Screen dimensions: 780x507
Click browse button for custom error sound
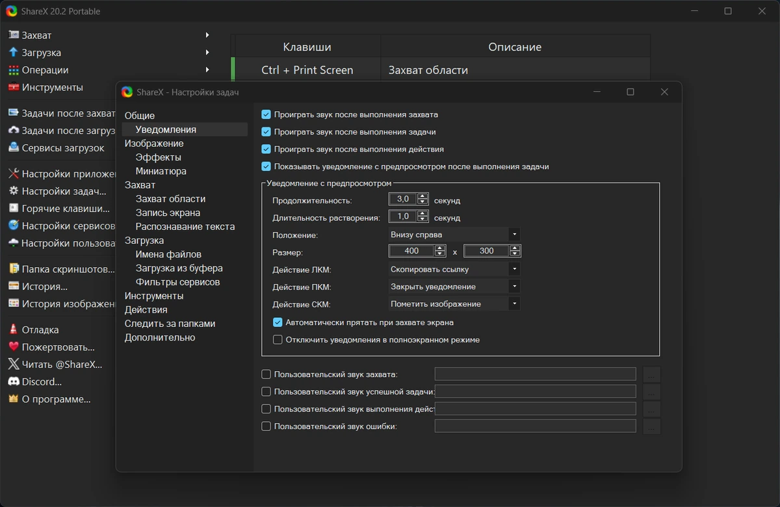point(651,426)
